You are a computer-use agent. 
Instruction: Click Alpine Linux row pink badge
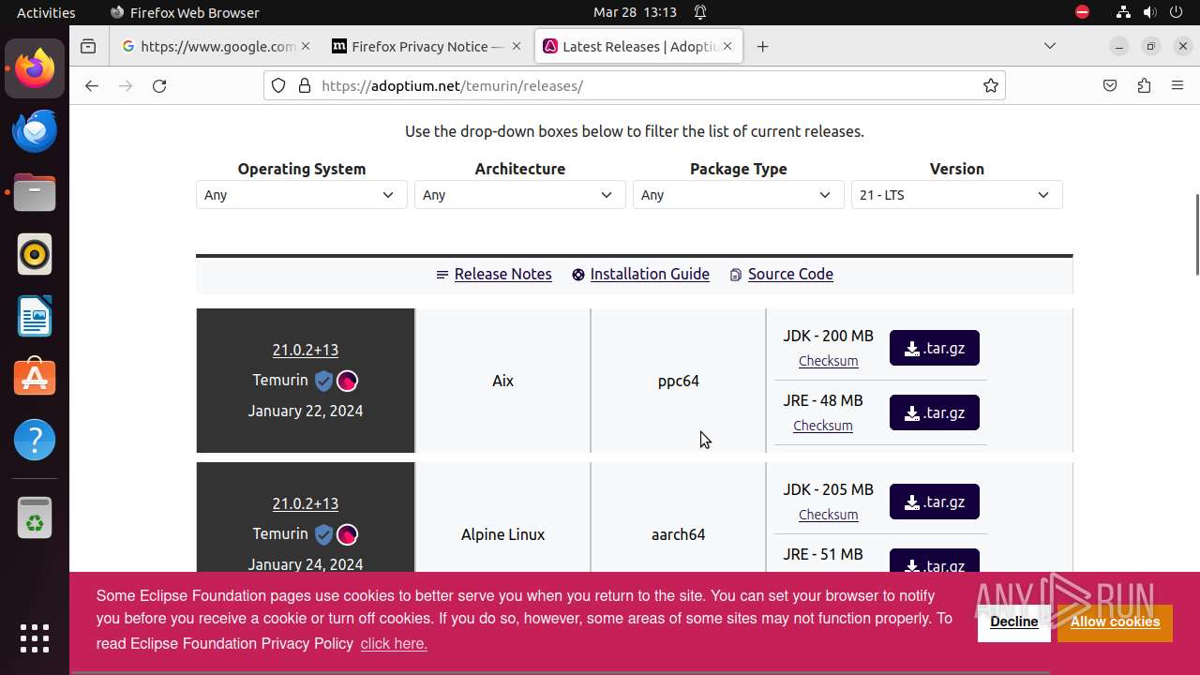coord(347,534)
